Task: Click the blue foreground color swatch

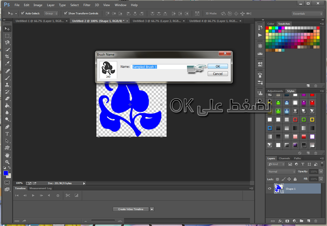Action: [6, 173]
